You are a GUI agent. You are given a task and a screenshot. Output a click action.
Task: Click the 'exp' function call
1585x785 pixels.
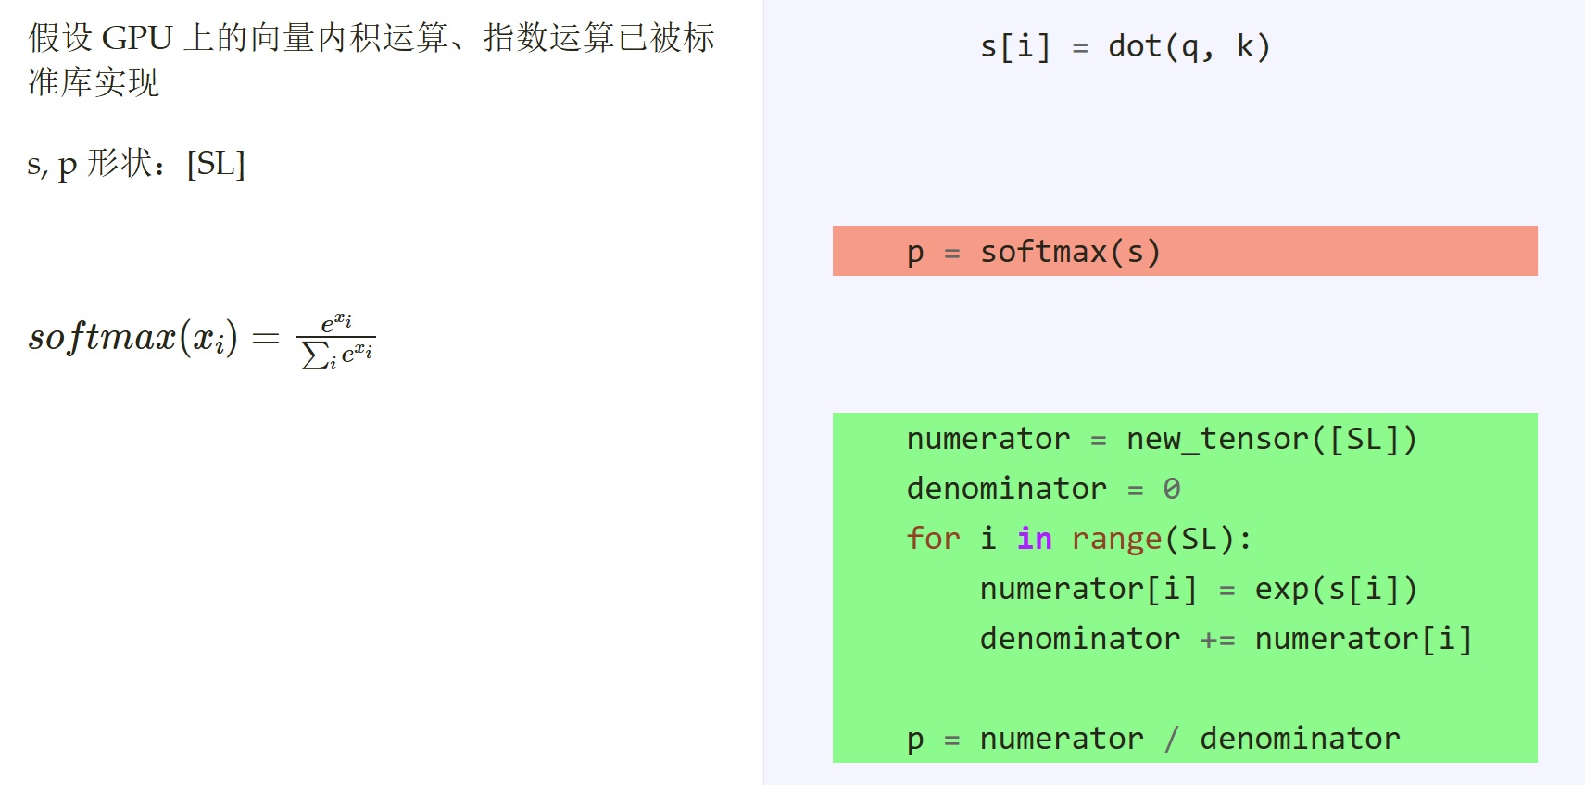[x=1281, y=591]
